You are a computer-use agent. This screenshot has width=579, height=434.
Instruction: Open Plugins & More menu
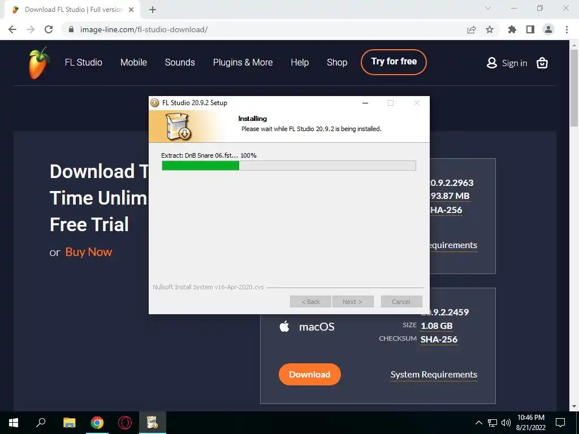[243, 62]
